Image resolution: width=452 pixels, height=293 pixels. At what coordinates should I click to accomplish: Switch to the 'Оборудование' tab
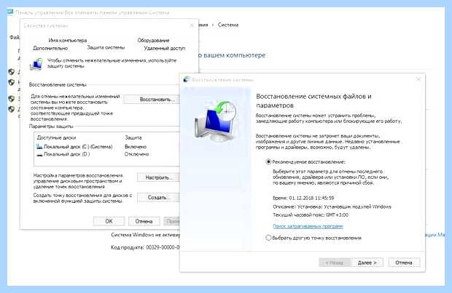(x=153, y=40)
